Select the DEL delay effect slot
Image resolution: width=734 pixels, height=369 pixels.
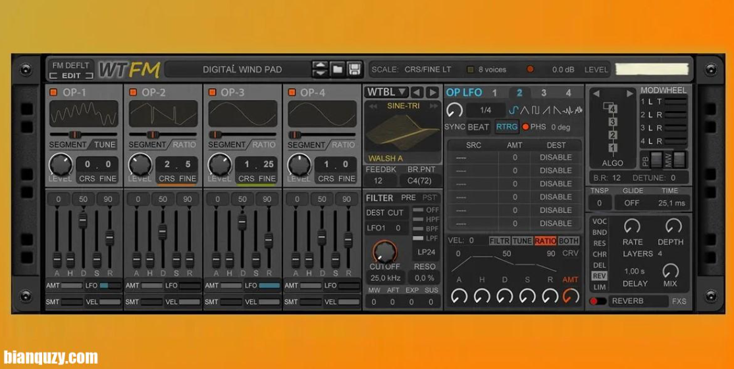click(600, 265)
